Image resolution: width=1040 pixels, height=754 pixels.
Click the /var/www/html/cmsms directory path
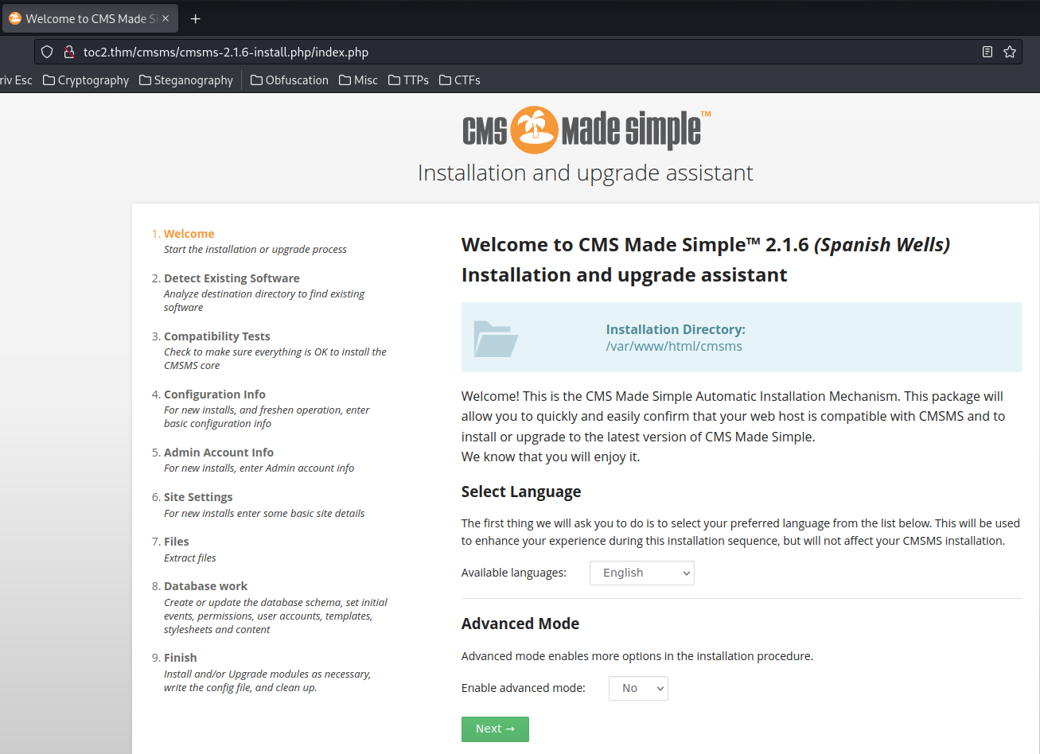674,347
